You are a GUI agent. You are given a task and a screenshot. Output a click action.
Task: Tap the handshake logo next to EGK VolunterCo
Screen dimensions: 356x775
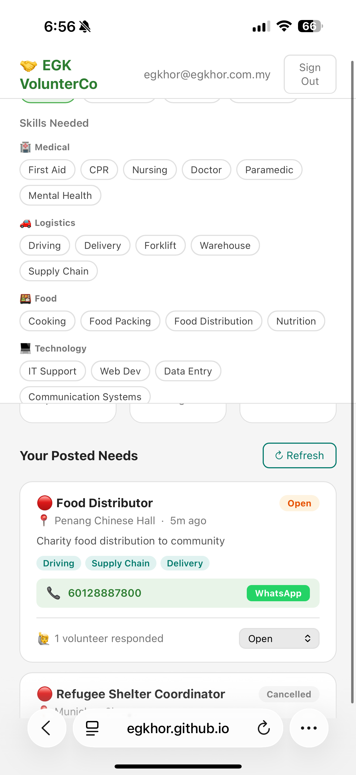[29, 66]
